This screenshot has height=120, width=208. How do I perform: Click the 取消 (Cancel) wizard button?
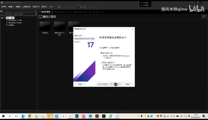pos(128,84)
